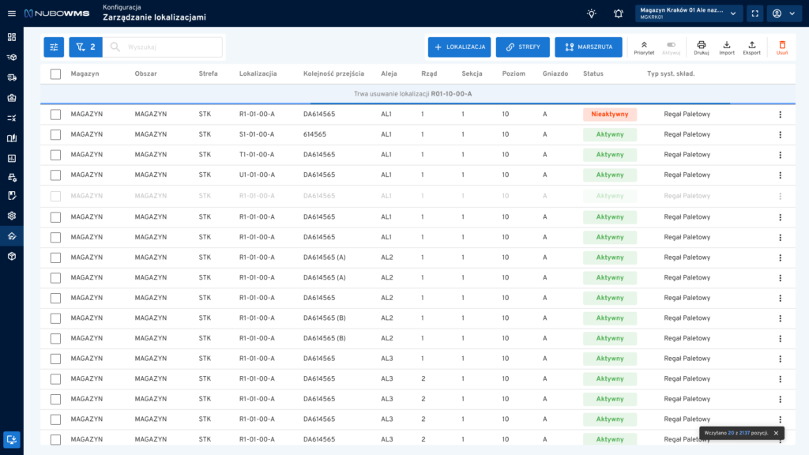The width and height of the screenshot is (809, 455).
Task: Toggle the lightbulb theme icon
Action: tap(592, 13)
